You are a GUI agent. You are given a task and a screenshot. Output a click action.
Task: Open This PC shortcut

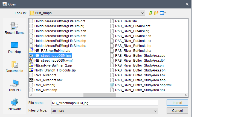14,86
